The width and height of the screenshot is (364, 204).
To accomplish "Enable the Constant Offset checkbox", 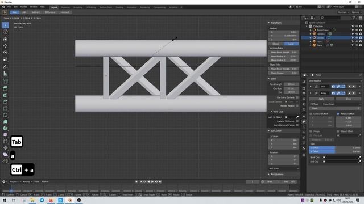I will pos(311,114).
